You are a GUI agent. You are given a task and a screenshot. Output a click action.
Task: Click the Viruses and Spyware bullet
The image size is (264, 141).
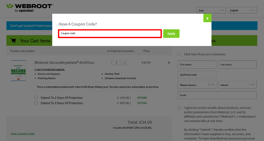click(49, 74)
